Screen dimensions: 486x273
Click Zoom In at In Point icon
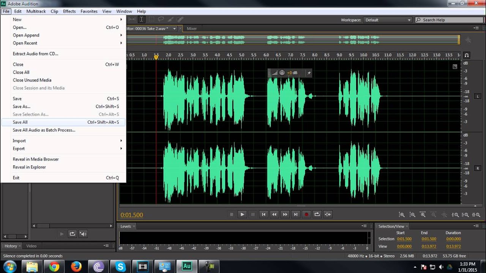click(x=455, y=215)
